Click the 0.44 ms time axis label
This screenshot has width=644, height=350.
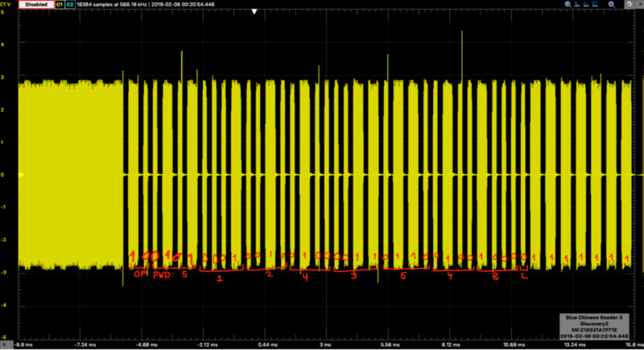[x=267, y=344]
